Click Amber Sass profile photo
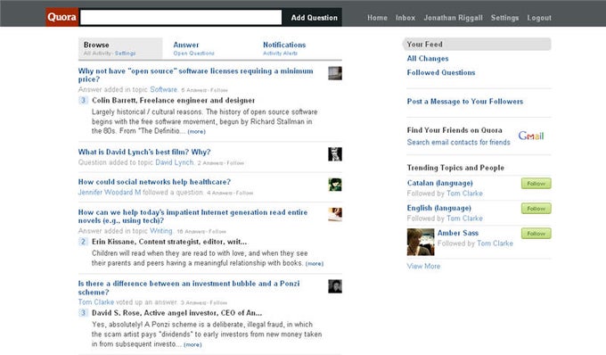 point(421,242)
